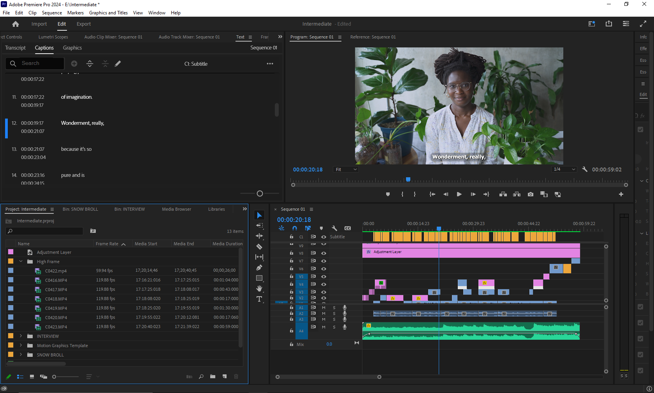The image size is (654, 393).
Task: Expand the INTERVIEW bin folder
Action: 21,336
